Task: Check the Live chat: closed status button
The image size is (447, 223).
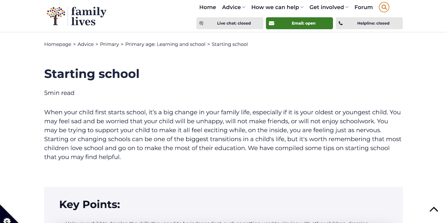Action: tap(229, 23)
